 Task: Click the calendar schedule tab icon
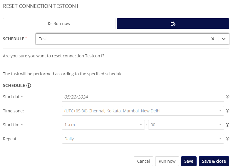tap(173, 24)
